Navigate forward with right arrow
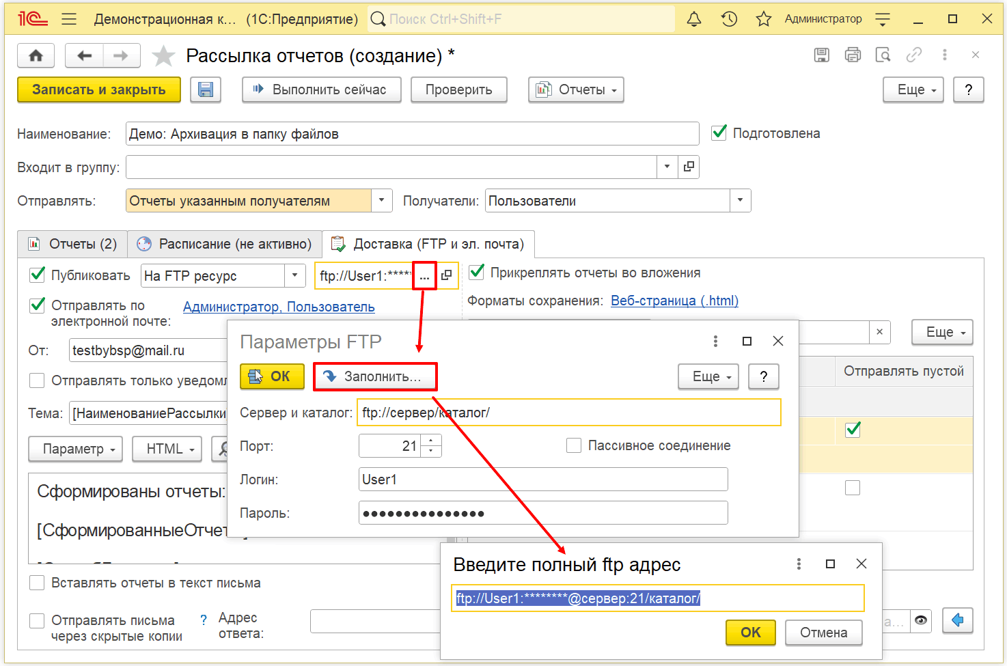 121,55
